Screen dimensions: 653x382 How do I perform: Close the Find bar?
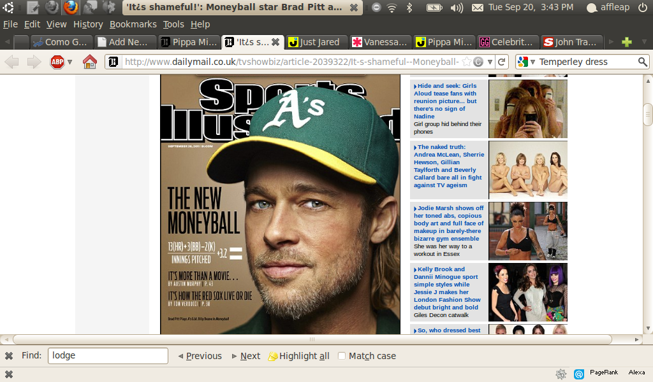click(9, 356)
